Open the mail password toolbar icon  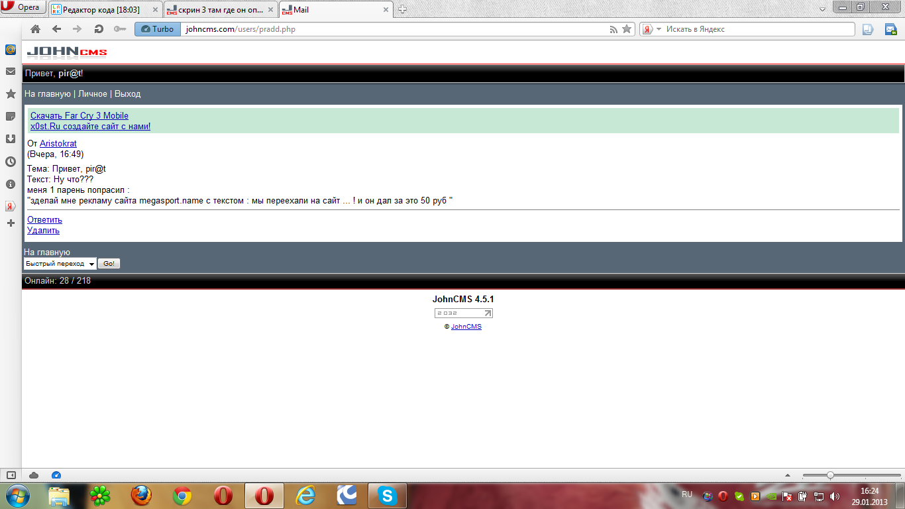(891, 29)
